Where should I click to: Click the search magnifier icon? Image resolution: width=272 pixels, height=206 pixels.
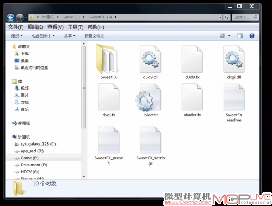pyautogui.click(x=255, y=17)
